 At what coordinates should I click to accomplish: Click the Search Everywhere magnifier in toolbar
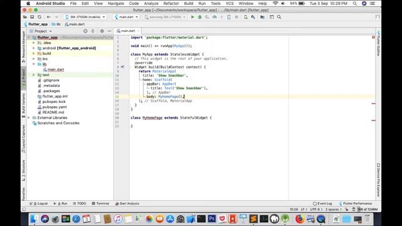tap(279, 17)
